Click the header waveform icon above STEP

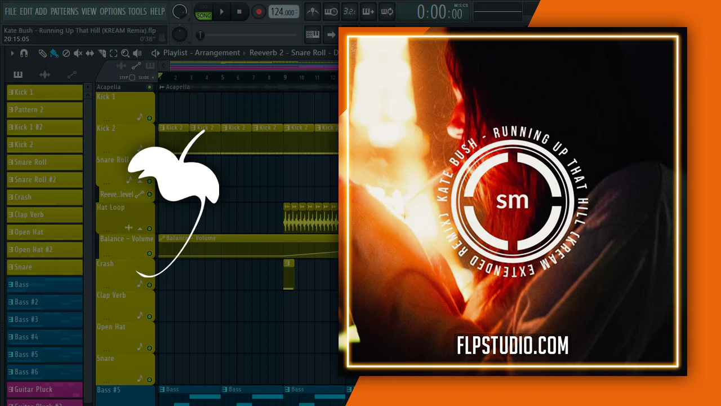click(x=121, y=66)
